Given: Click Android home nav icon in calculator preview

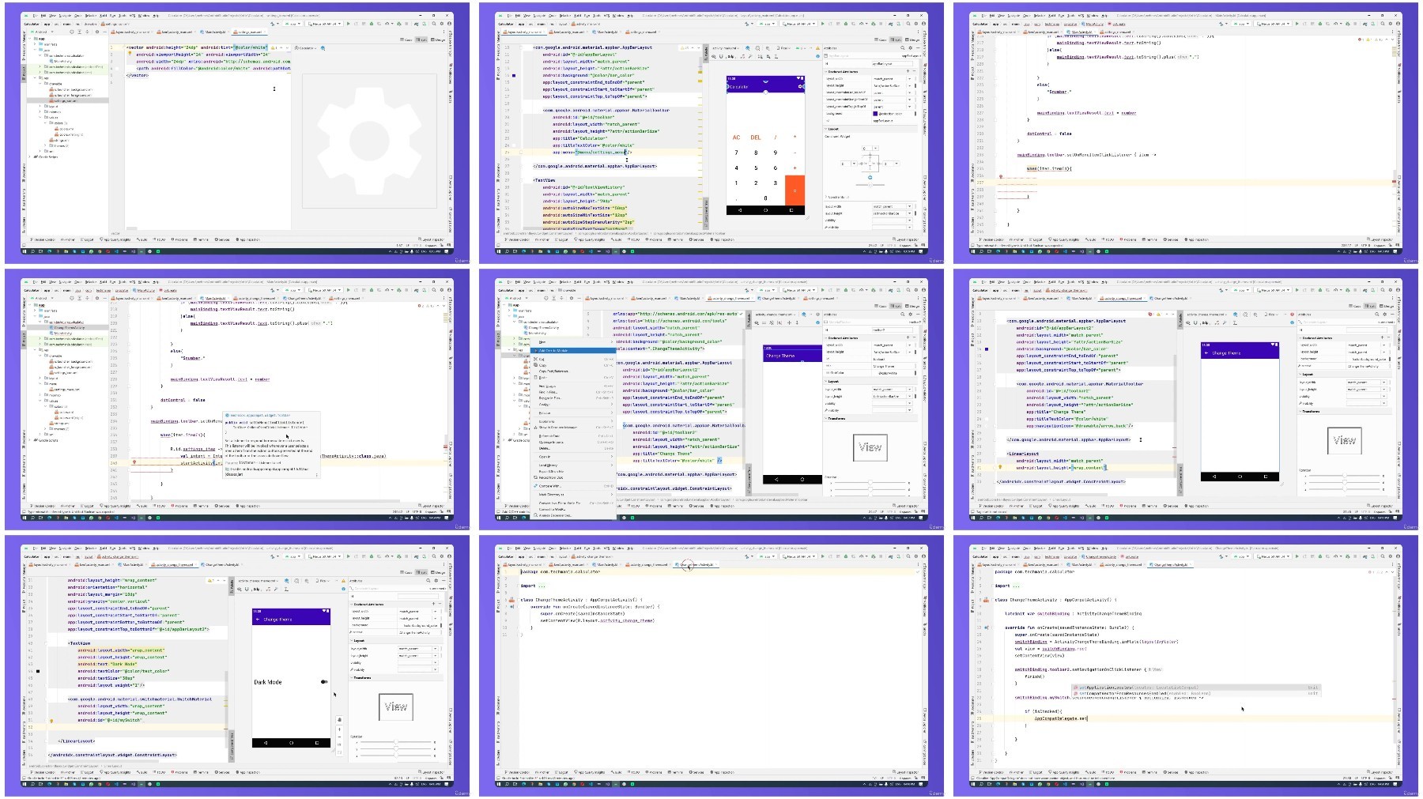Looking at the screenshot, I should 765,210.
